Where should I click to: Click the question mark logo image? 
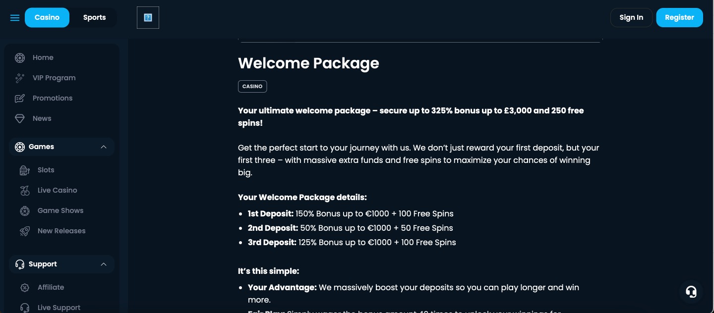(x=148, y=18)
